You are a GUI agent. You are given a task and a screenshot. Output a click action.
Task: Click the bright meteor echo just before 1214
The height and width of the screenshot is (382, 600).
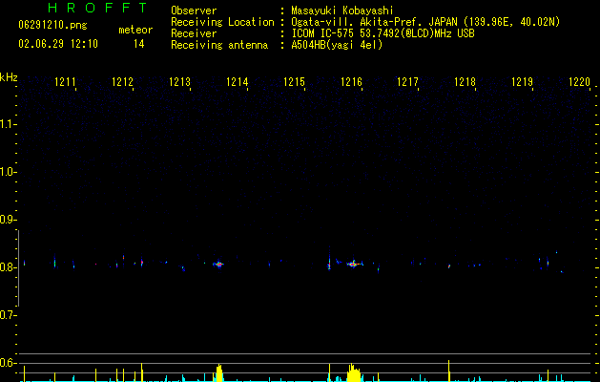pyautogui.click(x=218, y=264)
